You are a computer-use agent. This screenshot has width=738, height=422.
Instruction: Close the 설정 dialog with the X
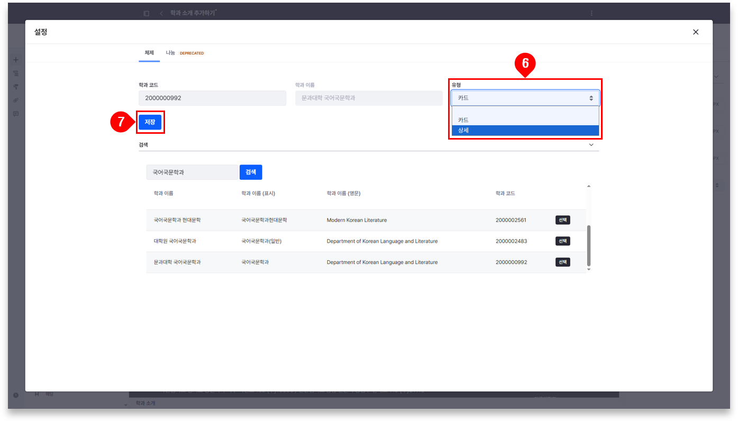(695, 32)
